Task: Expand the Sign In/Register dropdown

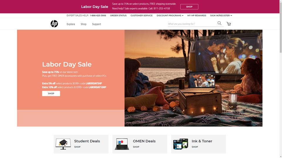Action: [221, 16]
